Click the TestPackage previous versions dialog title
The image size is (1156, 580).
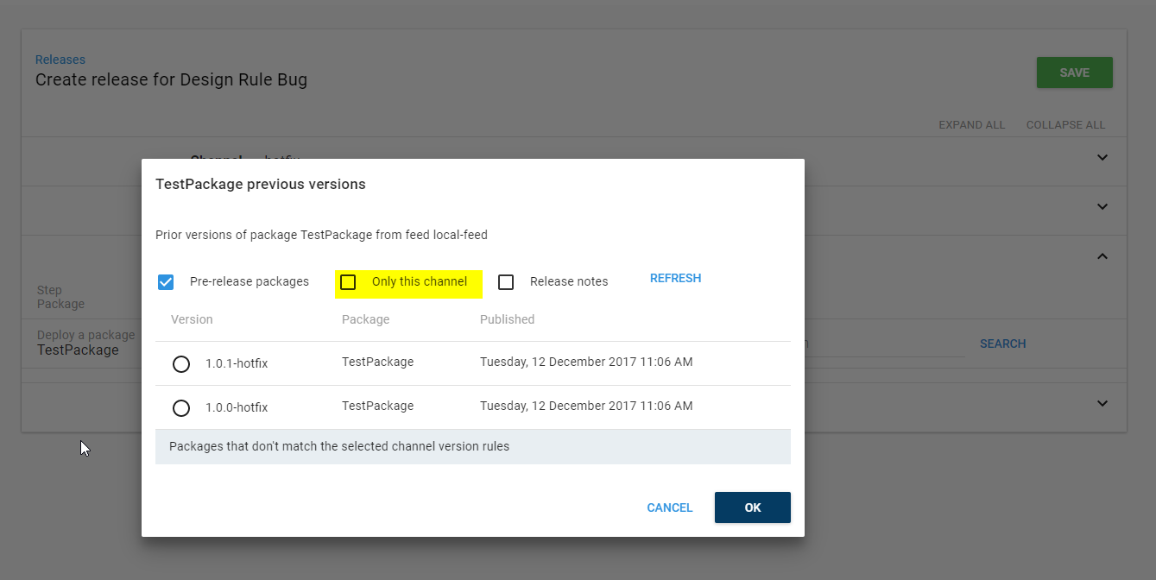pos(261,184)
